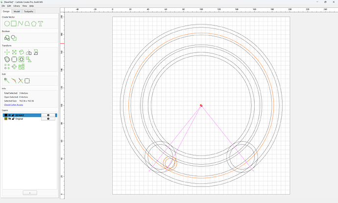Toggle lock on Original layer

click(13, 119)
